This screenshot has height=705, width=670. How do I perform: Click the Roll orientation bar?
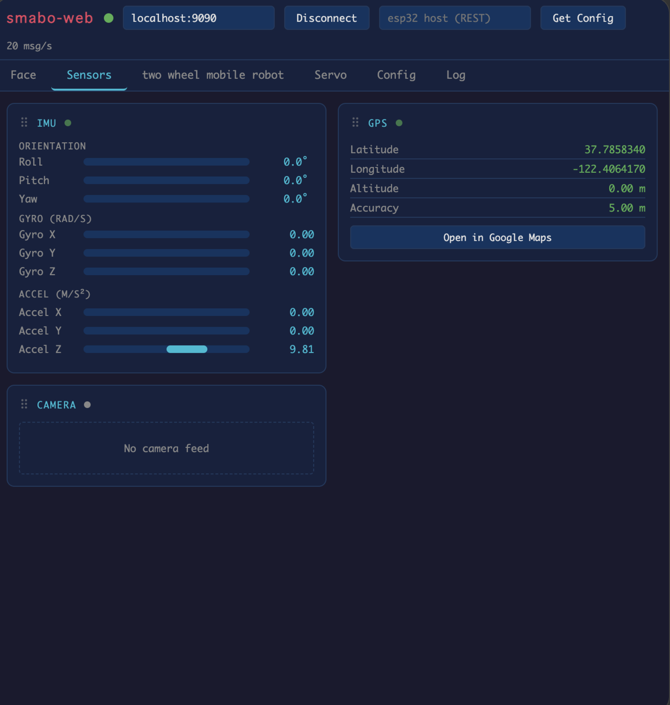tap(167, 162)
